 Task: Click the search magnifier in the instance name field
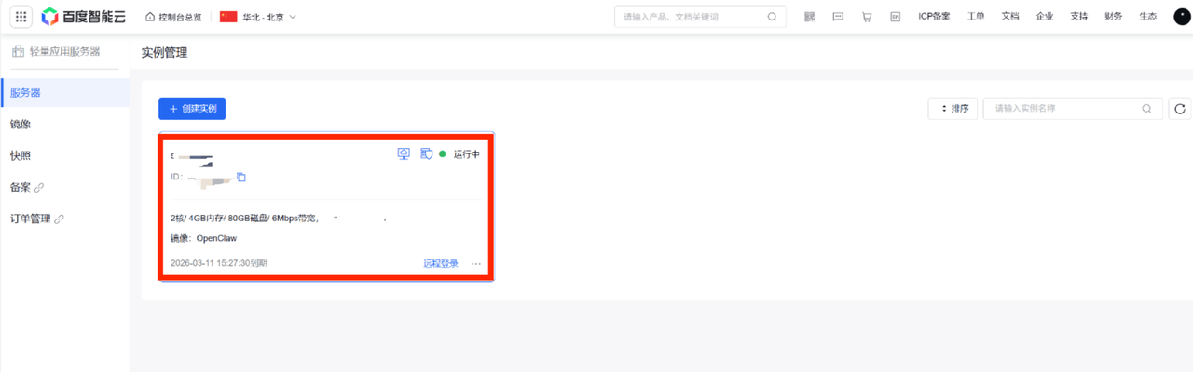click(x=1147, y=109)
